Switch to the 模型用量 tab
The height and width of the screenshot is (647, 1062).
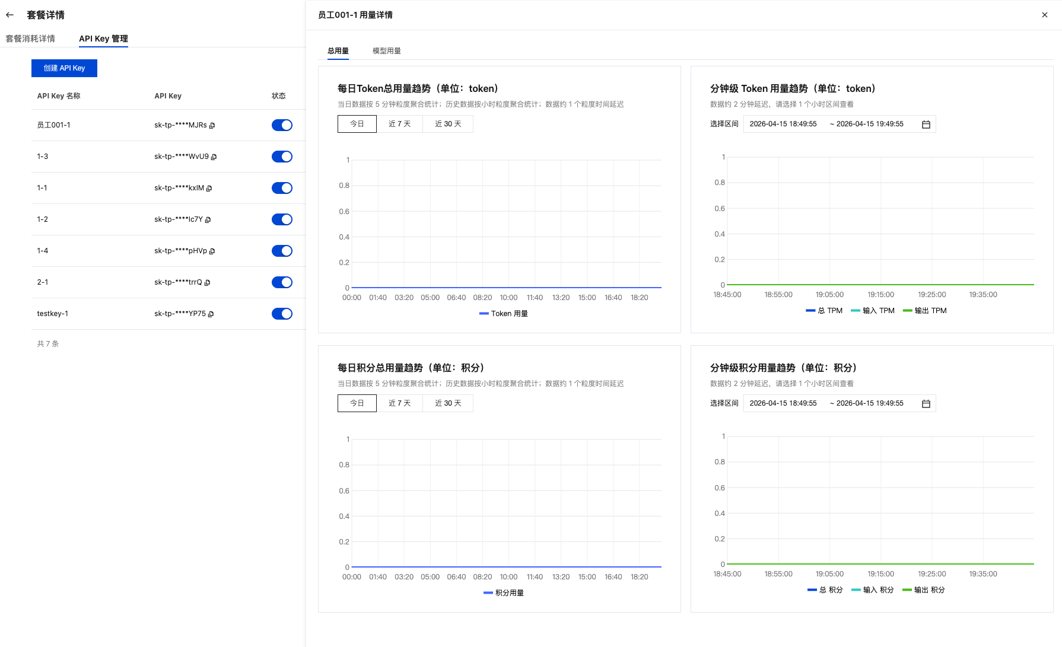pos(386,51)
